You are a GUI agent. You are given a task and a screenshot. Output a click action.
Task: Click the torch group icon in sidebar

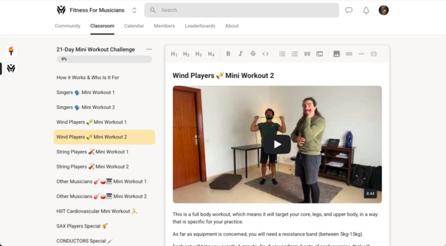(x=11, y=51)
